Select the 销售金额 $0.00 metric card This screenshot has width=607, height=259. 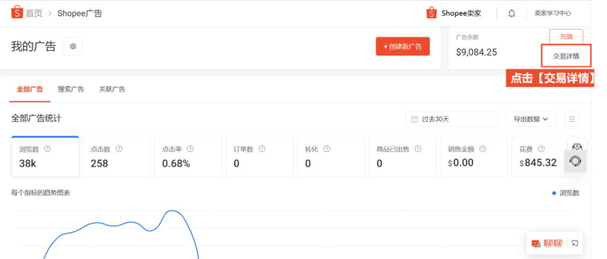pyautogui.click(x=474, y=157)
